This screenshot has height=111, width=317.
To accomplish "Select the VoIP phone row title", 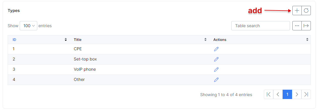I will [85, 70].
